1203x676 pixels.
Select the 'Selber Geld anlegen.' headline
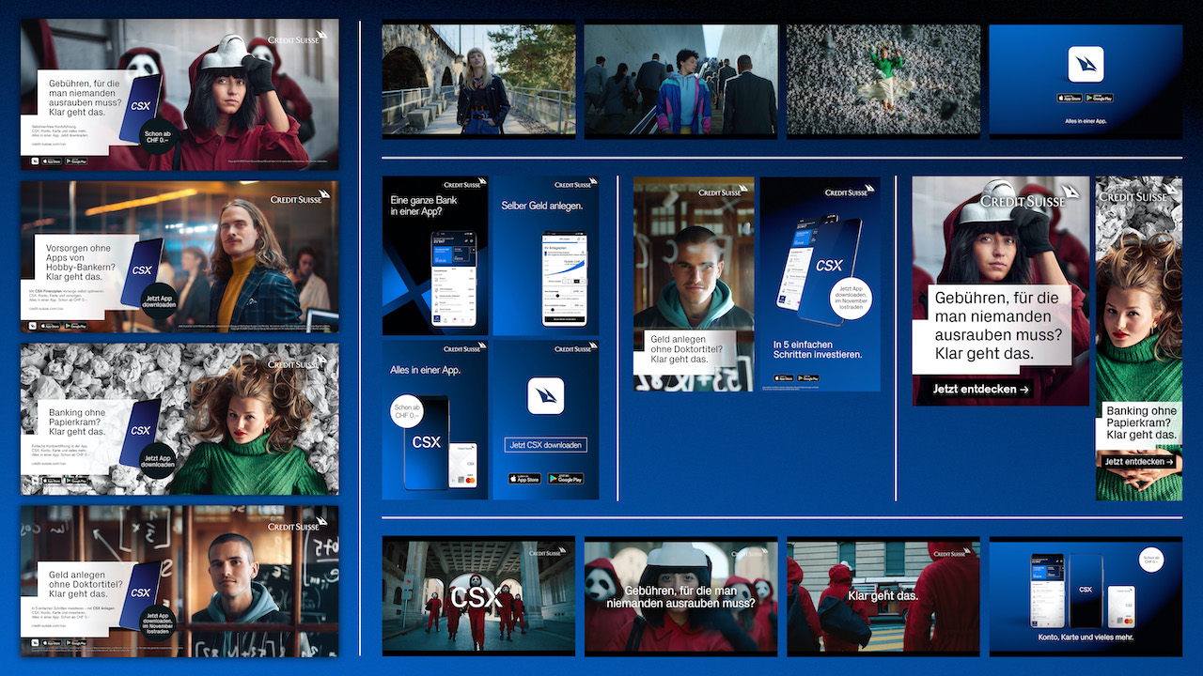point(542,206)
